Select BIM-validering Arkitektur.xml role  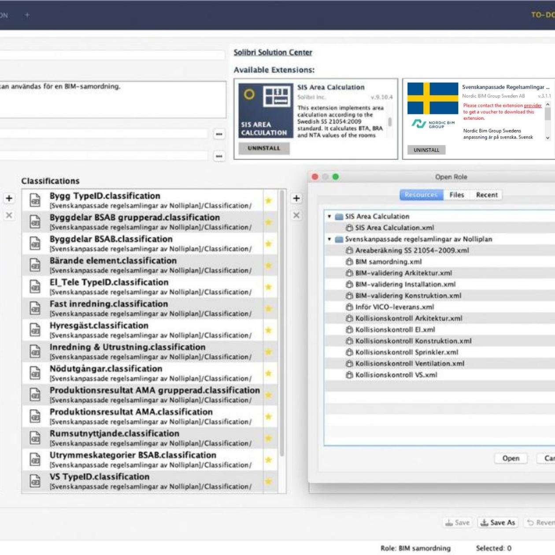(x=403, y=273)
